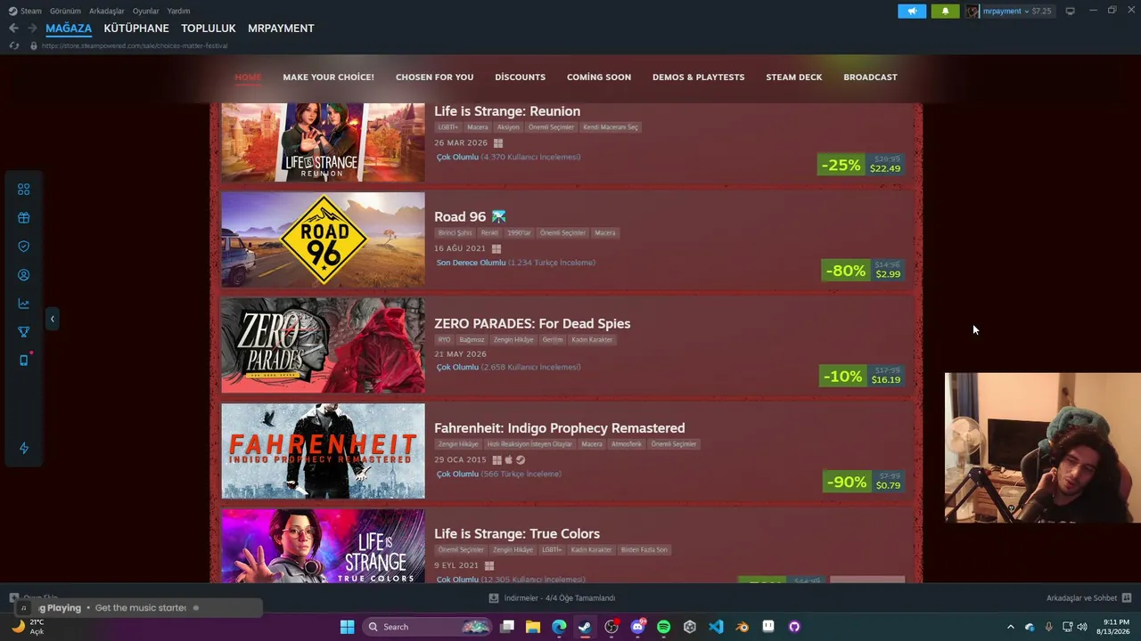The height and width of the screenshot is (641, 1141).
Task: Click the 1990'lar tag on Road 96
Action: tap(519, 233)
